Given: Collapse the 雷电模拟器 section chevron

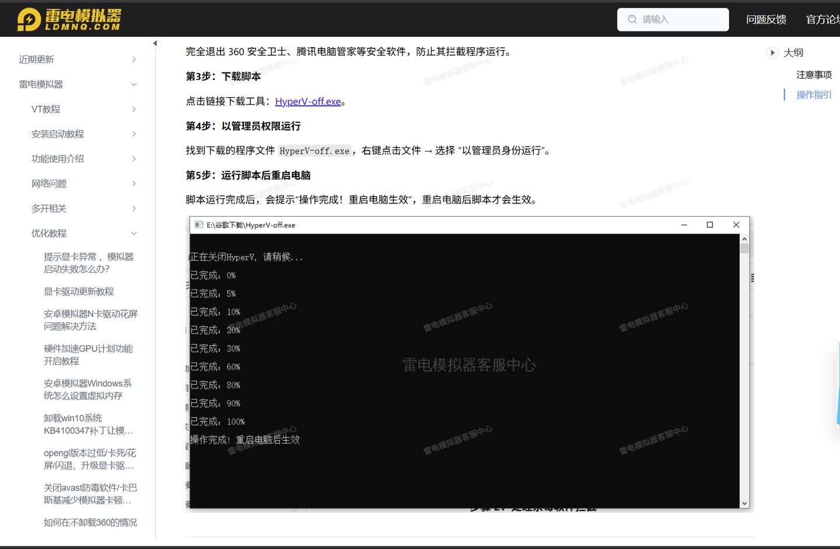Looking at the screenshot, I should point(134,85).
